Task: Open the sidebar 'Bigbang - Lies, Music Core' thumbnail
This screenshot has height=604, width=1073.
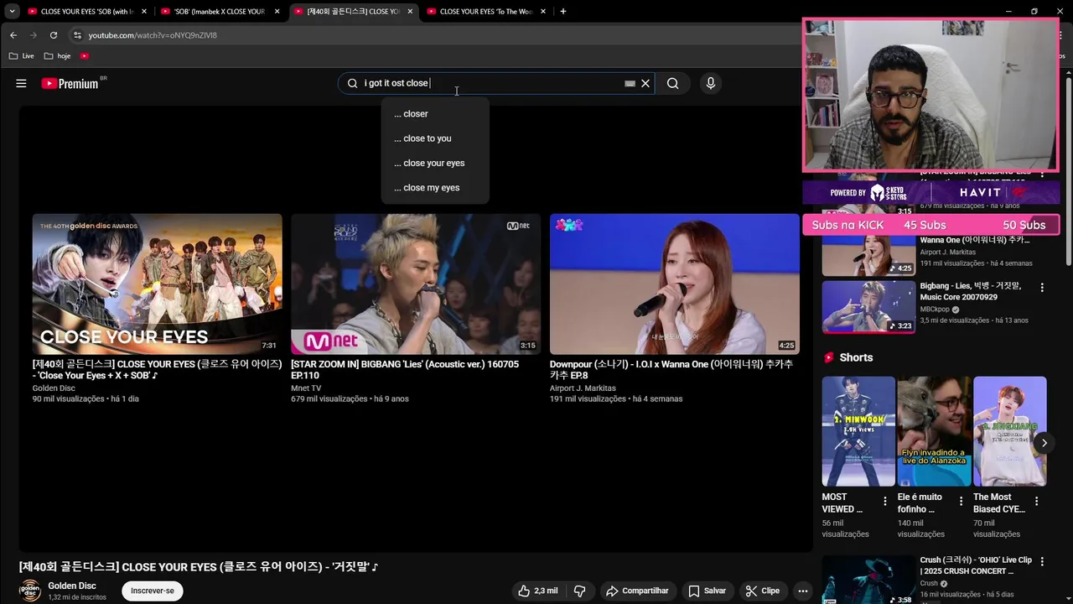Action: (869, 307)
